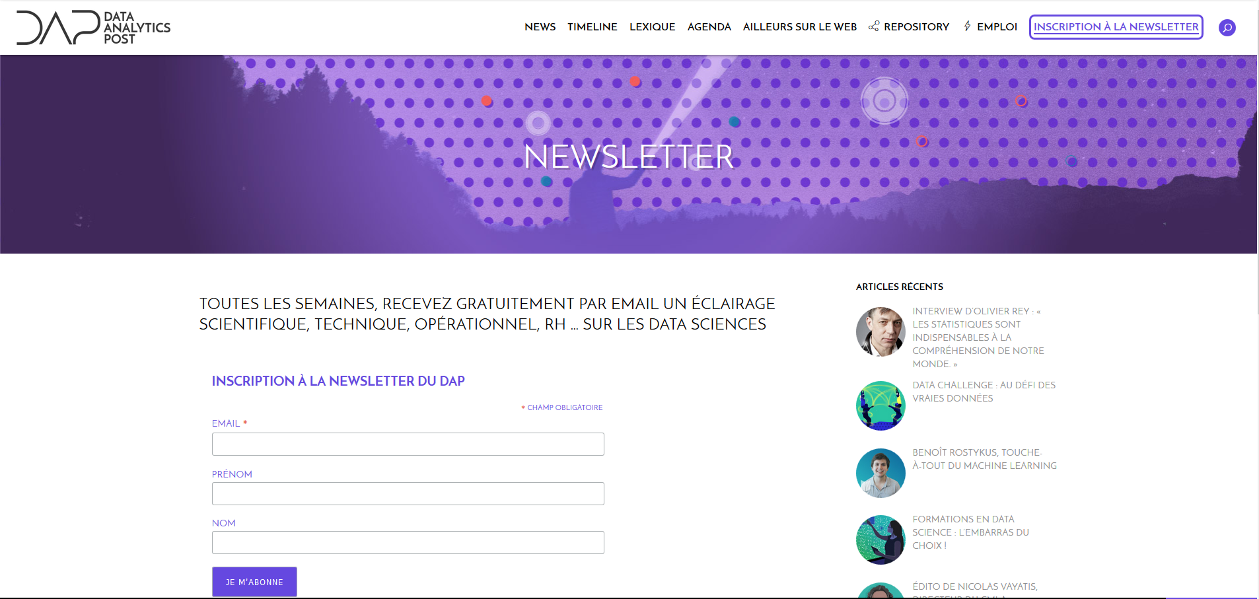Screen dimensions: 1259x599
Task: Open Data Challenge: au défi article link
Action: pyautogui.click(x=984, y=392)
